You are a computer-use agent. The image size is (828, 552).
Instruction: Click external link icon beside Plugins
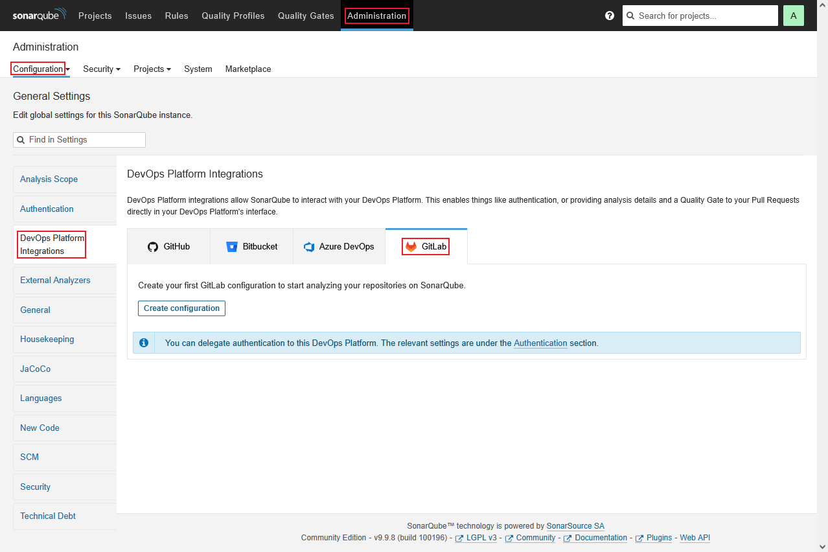click(x=639, y=538)
